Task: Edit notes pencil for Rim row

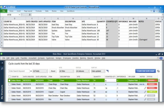Action: coord(145,99)
